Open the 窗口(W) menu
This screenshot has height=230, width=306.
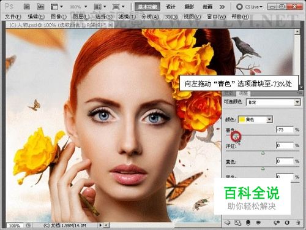click(x=217, y=17)
